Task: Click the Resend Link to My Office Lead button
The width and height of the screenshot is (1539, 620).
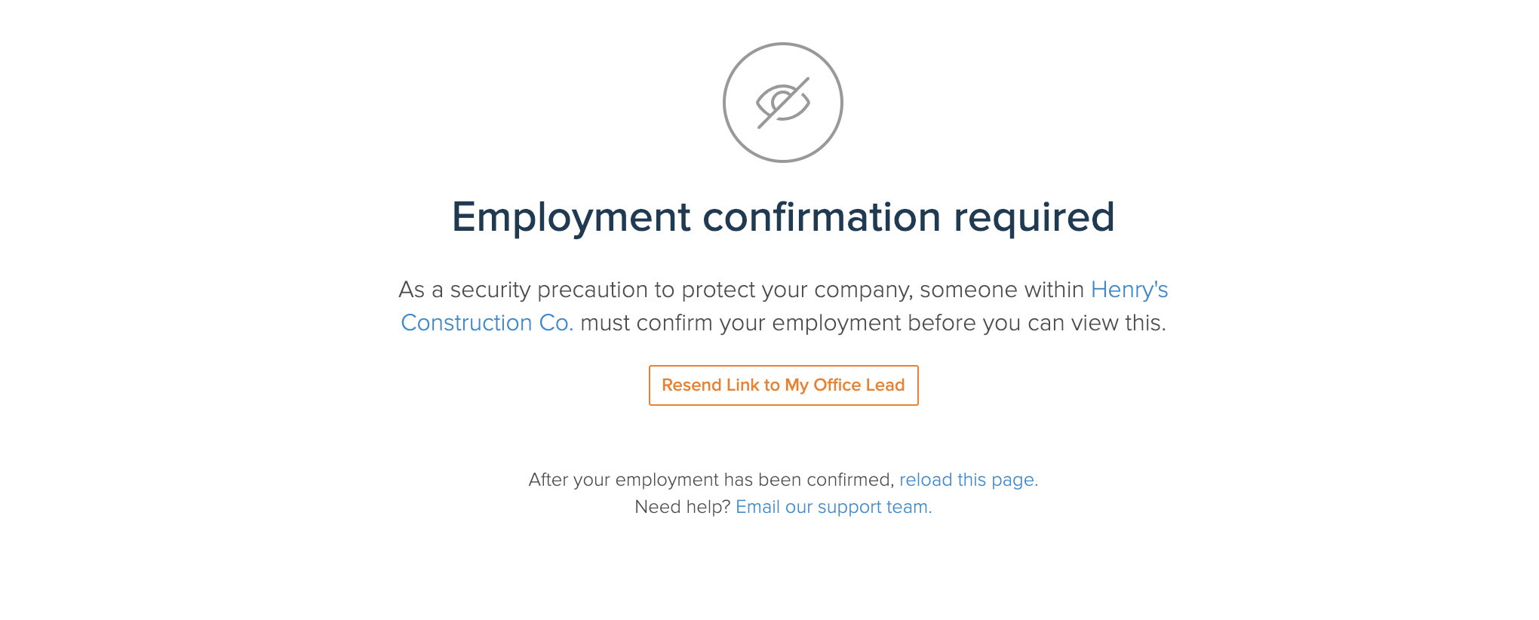Action: (x=783, y=385)
